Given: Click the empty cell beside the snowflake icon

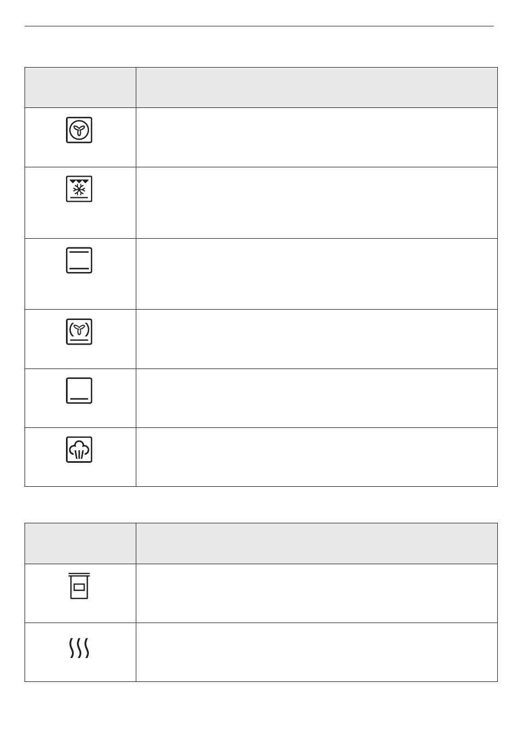Looking at the screenshot, I should (x=317, y=203).
